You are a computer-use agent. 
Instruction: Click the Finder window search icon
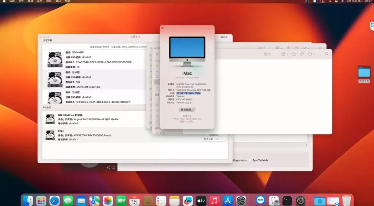[327, 54]
